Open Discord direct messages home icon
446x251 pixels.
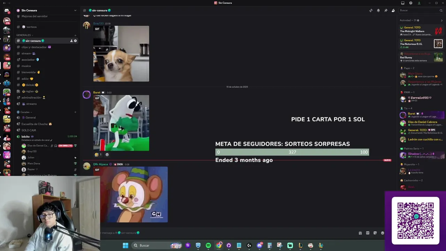coord(7,10)
